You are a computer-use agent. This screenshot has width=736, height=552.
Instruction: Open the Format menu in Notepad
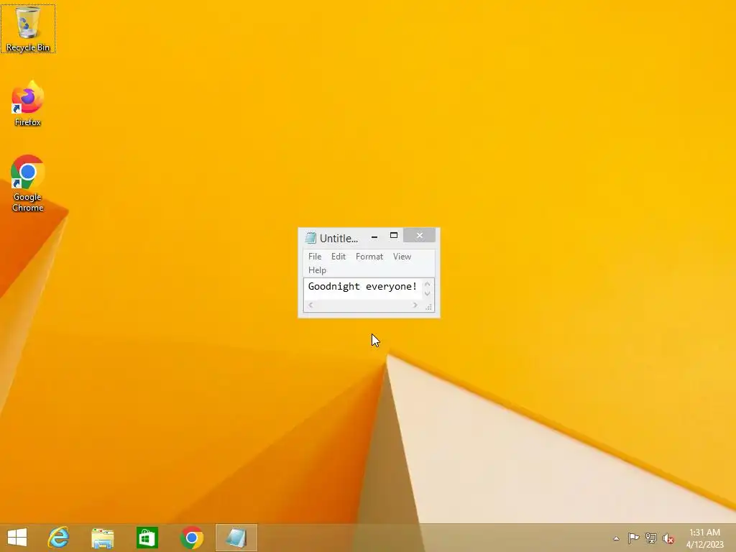369,257
